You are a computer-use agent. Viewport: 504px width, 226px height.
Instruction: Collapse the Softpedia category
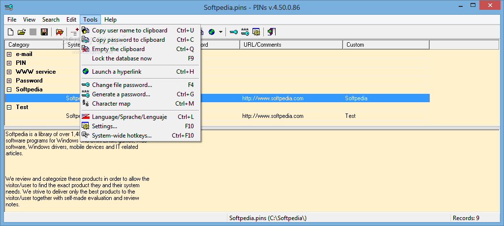click(x=9, y=89)
